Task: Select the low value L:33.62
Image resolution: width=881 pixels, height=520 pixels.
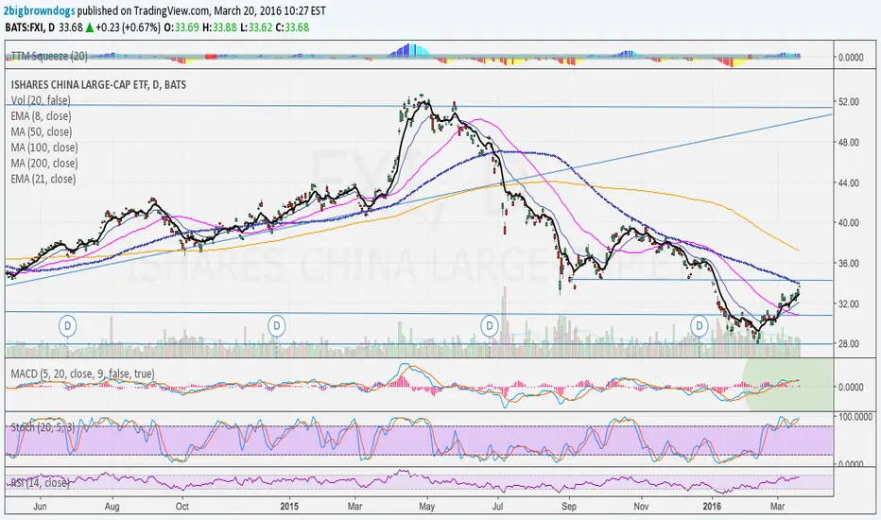Action: [x=257, y=27]
